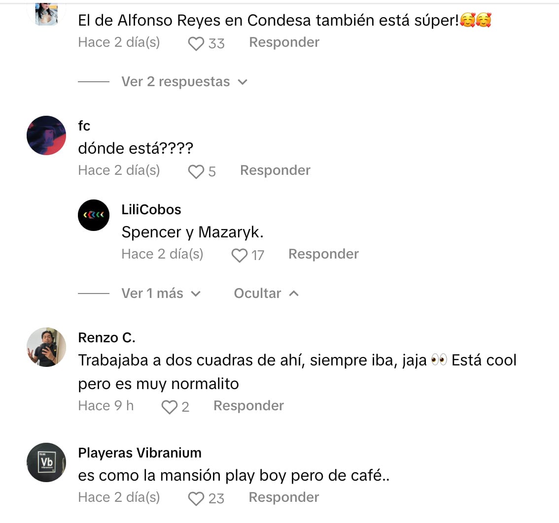Open fc's profile picture
The height and width of the screenshot is (523, 559).
(46, 135)
